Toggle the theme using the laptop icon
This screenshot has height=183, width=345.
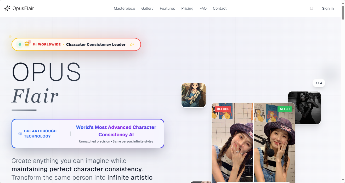pos(312,8)
